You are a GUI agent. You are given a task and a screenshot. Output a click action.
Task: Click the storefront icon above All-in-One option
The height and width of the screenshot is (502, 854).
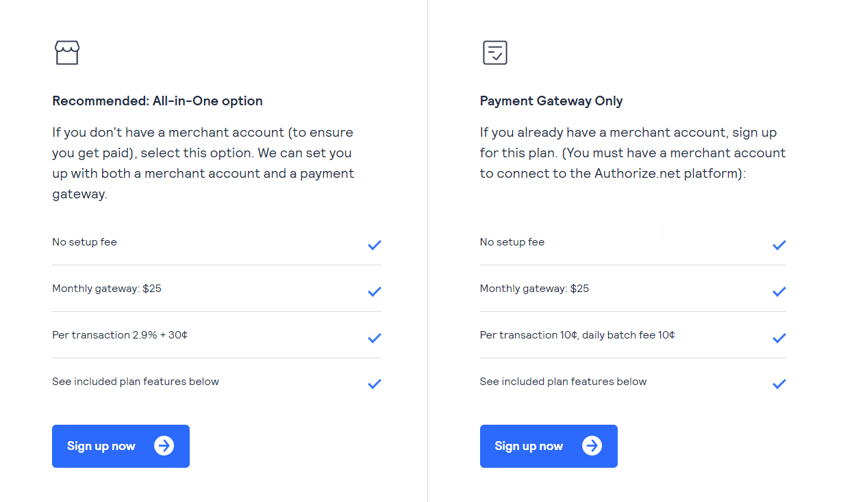66,52
